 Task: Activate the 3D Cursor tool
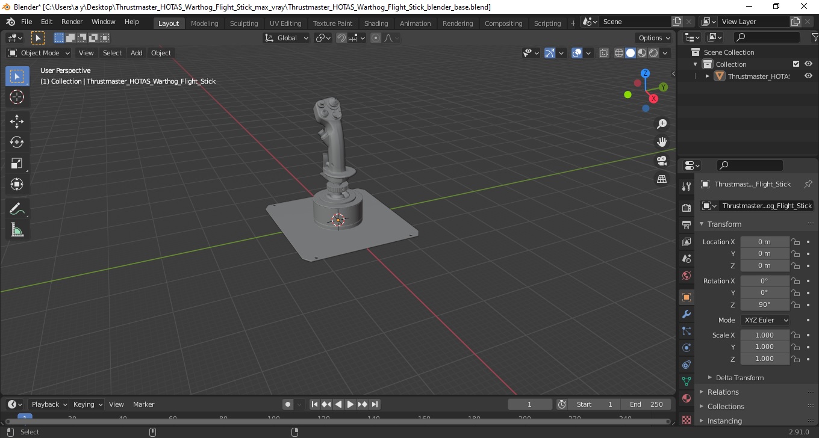[17, 97]
